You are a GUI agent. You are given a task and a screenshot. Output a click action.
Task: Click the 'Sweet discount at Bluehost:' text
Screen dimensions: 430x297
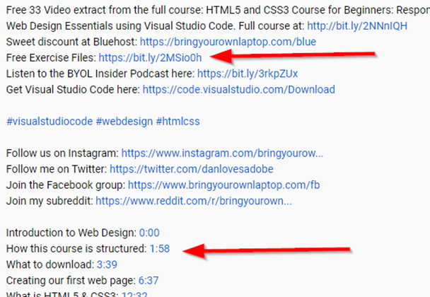point(72,42)
